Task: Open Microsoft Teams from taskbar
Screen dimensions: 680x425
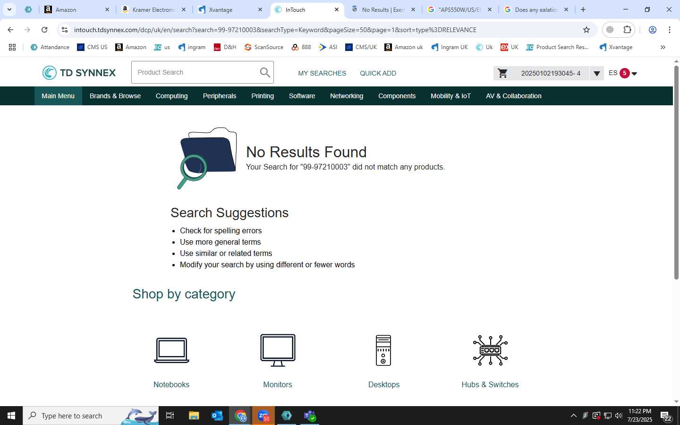Action: (x=310, y=416)
